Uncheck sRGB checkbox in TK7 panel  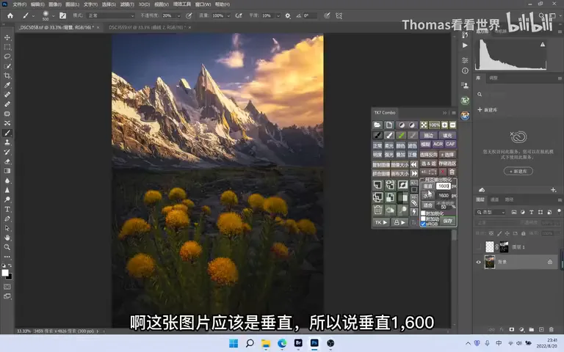tap(423, 224)
